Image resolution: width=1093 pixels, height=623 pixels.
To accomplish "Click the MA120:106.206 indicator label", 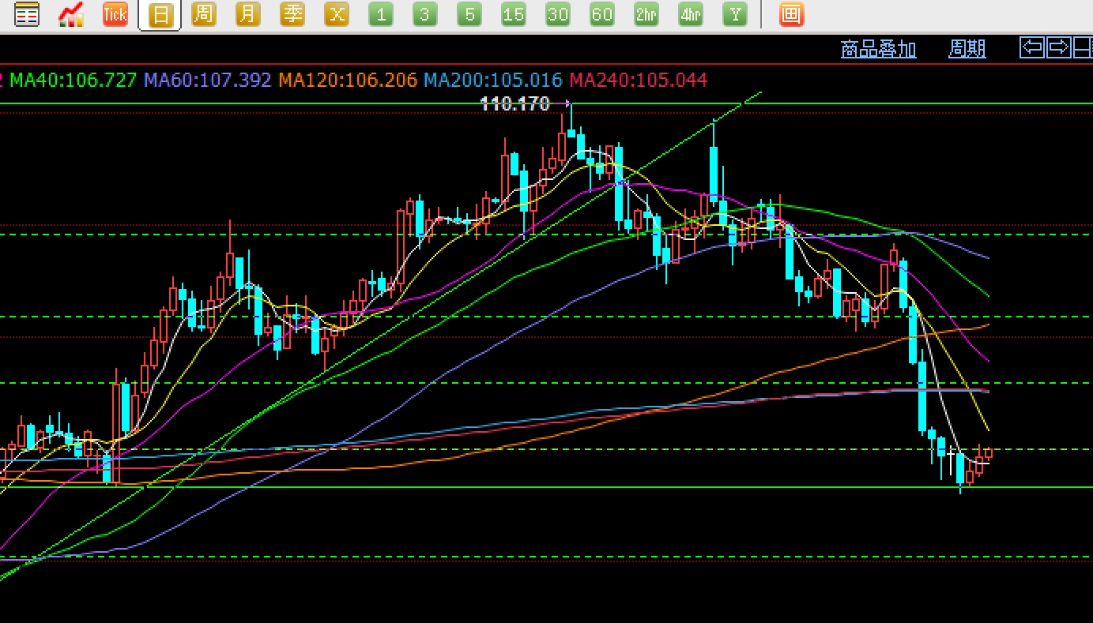I will coord(348,80).
